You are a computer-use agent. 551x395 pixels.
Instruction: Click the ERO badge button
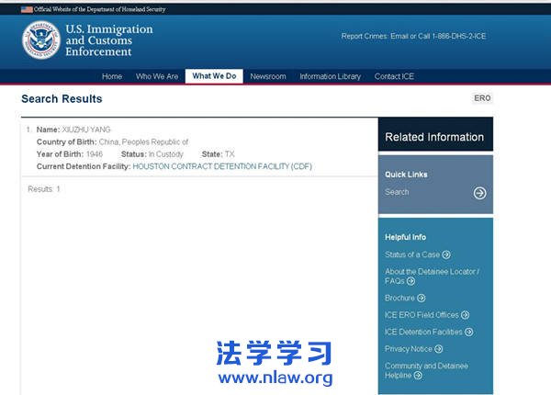pyautogui.click(x=482, y=98)
